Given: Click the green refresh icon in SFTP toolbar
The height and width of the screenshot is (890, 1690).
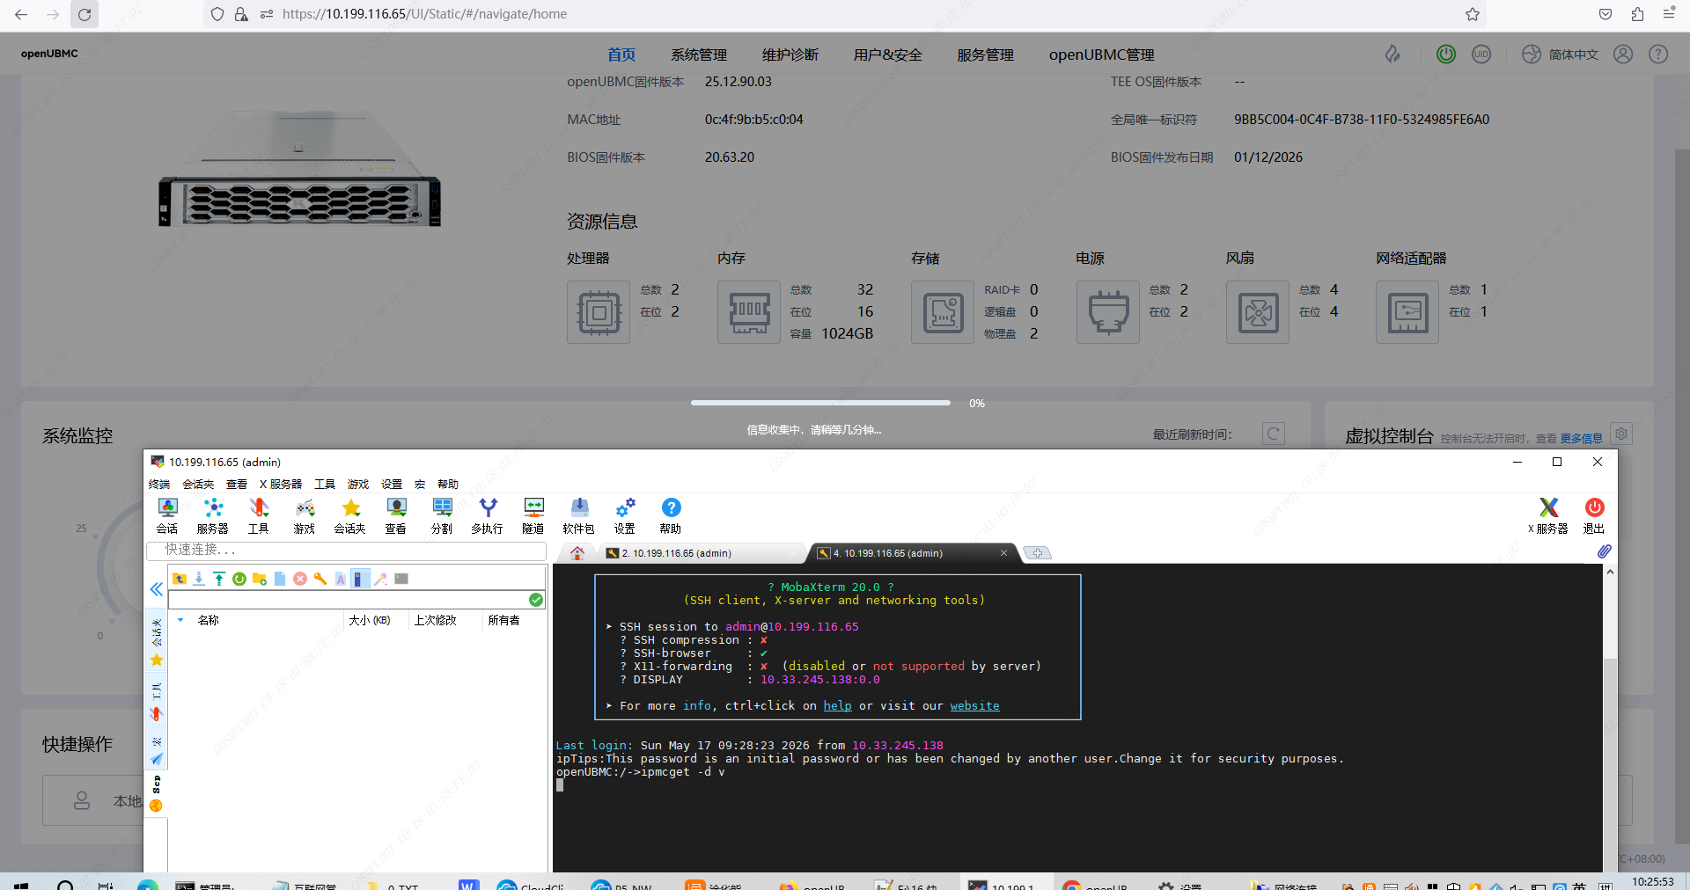Looking at the screenshot, I should pos(239,579).
